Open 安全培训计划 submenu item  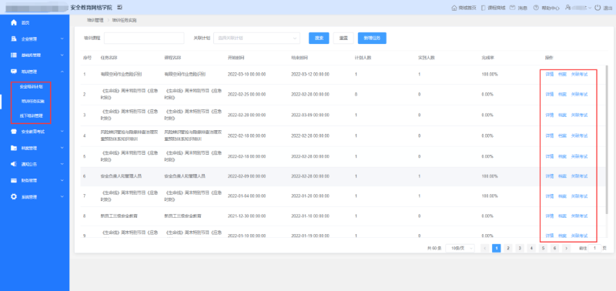pyautogui.click(x=31, y=86)
